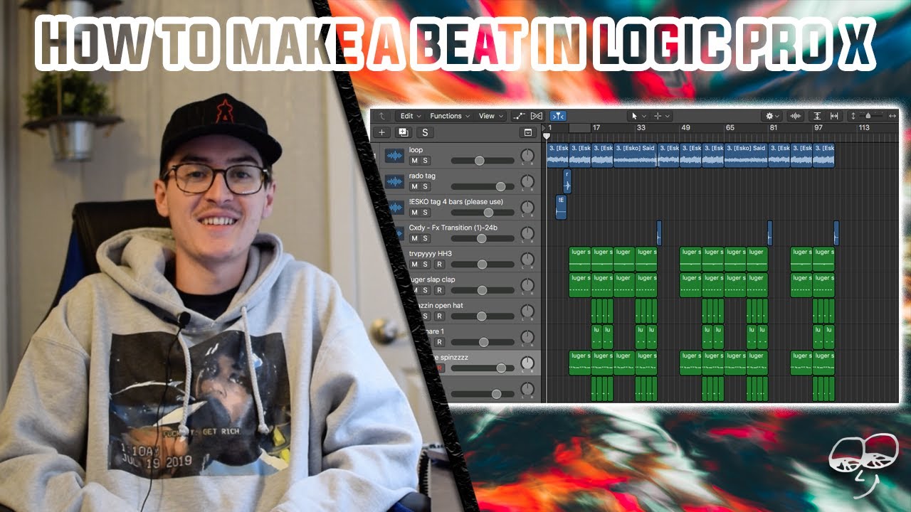
Task: Click the rado tag track waveform icon
Action: click(394, 181)
